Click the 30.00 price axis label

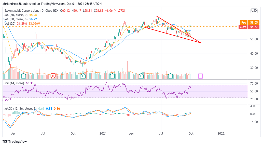(254, 68)
